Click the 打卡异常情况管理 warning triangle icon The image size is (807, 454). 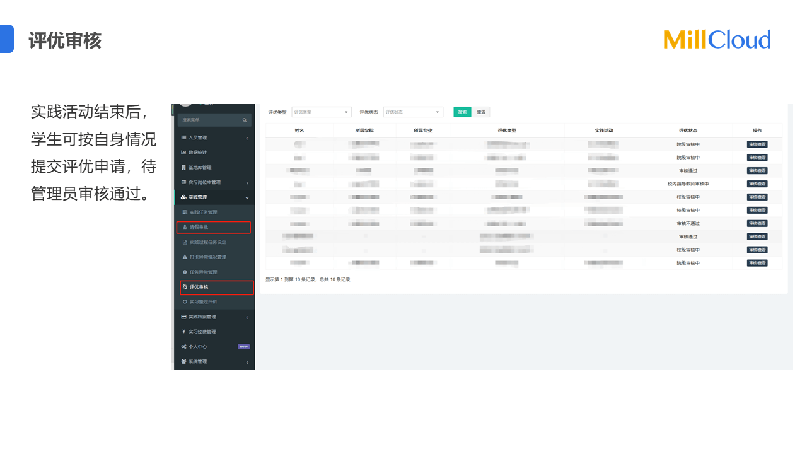185,257
